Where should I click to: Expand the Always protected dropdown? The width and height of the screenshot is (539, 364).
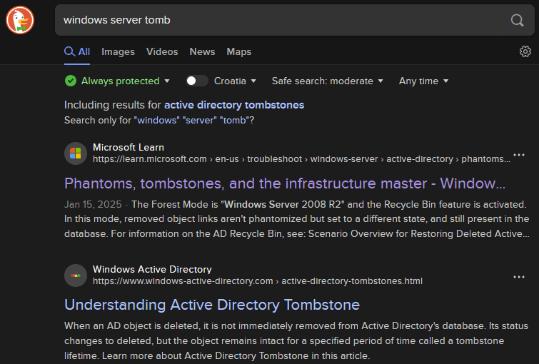pos(166,81)
